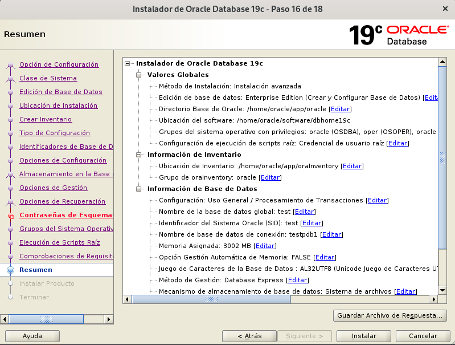Edit the Memoria Asignada value
This screenshot has height=345, width=455.
265,246
